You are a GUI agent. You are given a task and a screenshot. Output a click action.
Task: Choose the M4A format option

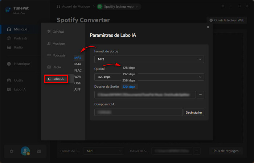click(78, 64)
